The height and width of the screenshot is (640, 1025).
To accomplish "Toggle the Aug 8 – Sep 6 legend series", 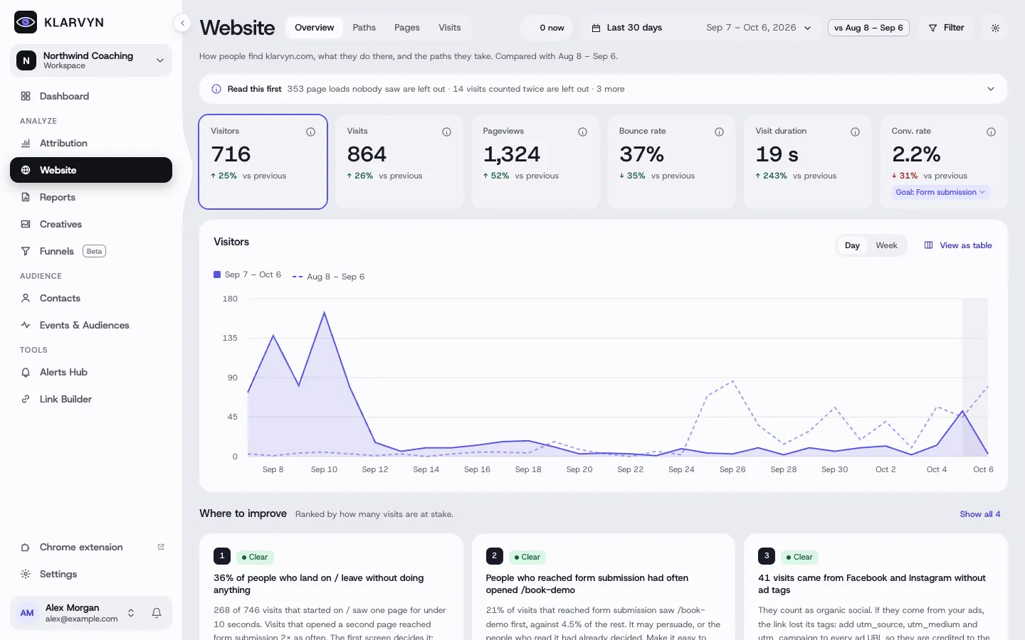I will (x=328, y=277).
